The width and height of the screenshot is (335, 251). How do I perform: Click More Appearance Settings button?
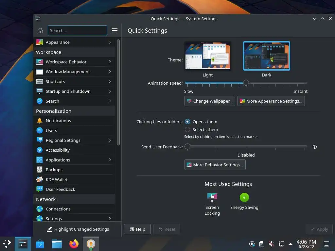pos(271,101)
